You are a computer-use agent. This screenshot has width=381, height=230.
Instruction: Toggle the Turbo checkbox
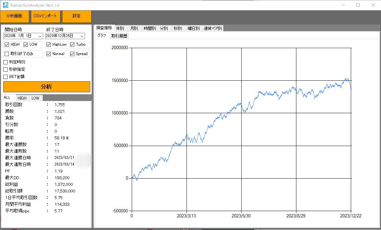click(72, 44)
